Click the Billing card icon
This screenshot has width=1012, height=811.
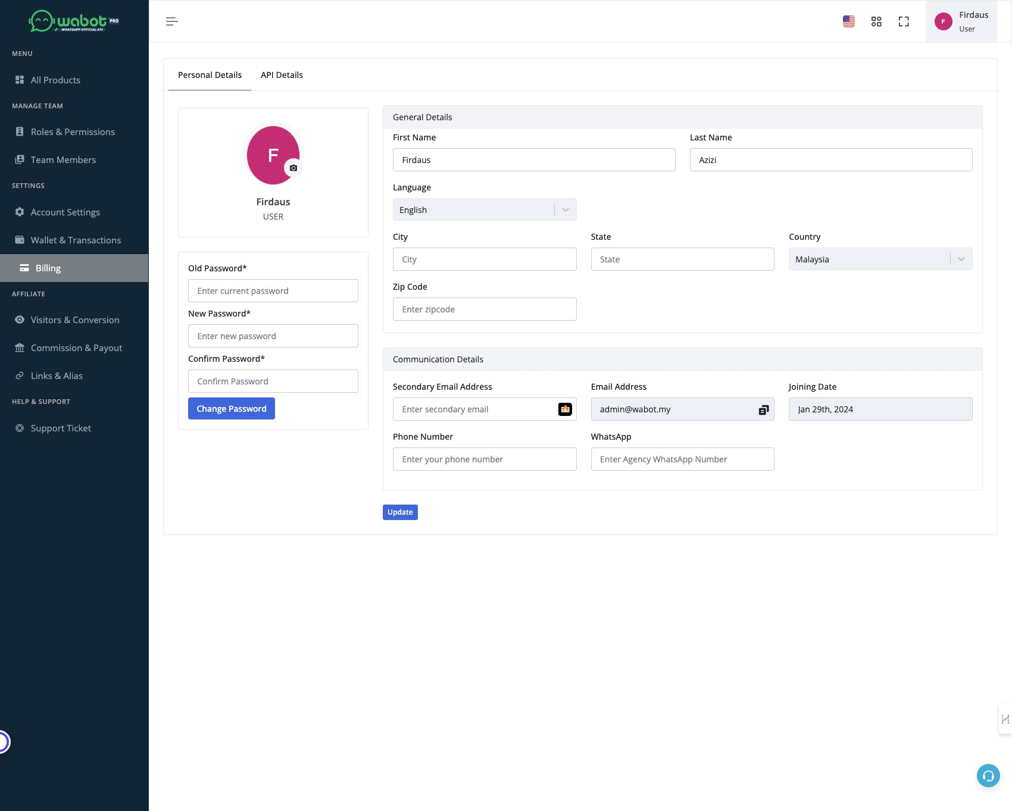point(24,268)
